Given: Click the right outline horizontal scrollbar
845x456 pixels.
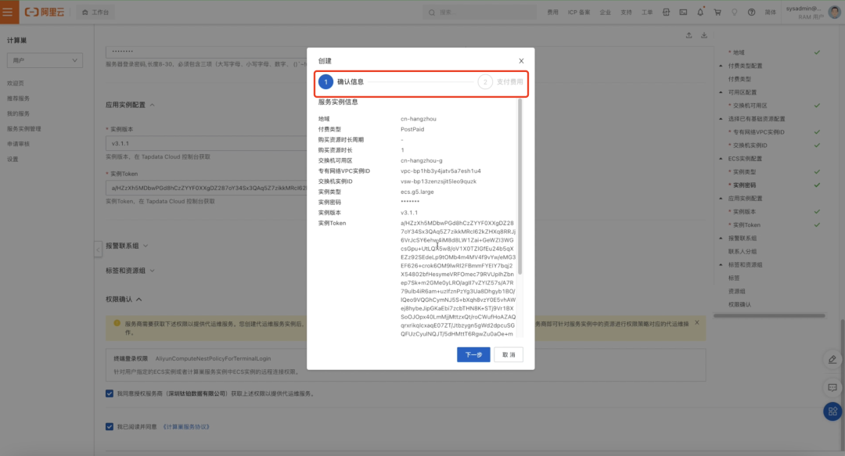Looking at the screenshot, I should pyautogui.click(x=770, y=316).
